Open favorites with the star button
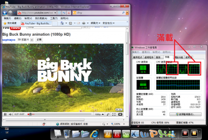The image size is (208, 140). 10,23
